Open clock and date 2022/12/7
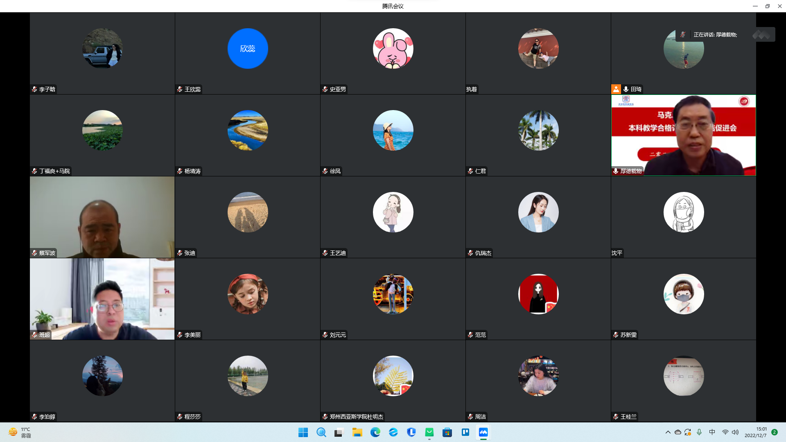The image size is (786, 442). tap(756, 432)
